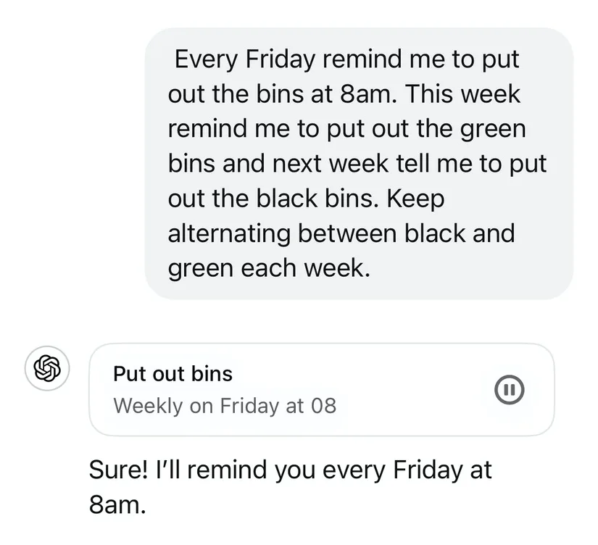Click the word 'Friday' in assistant reply
This screenshot has width=598, height=545.
[x=427, y=470]
